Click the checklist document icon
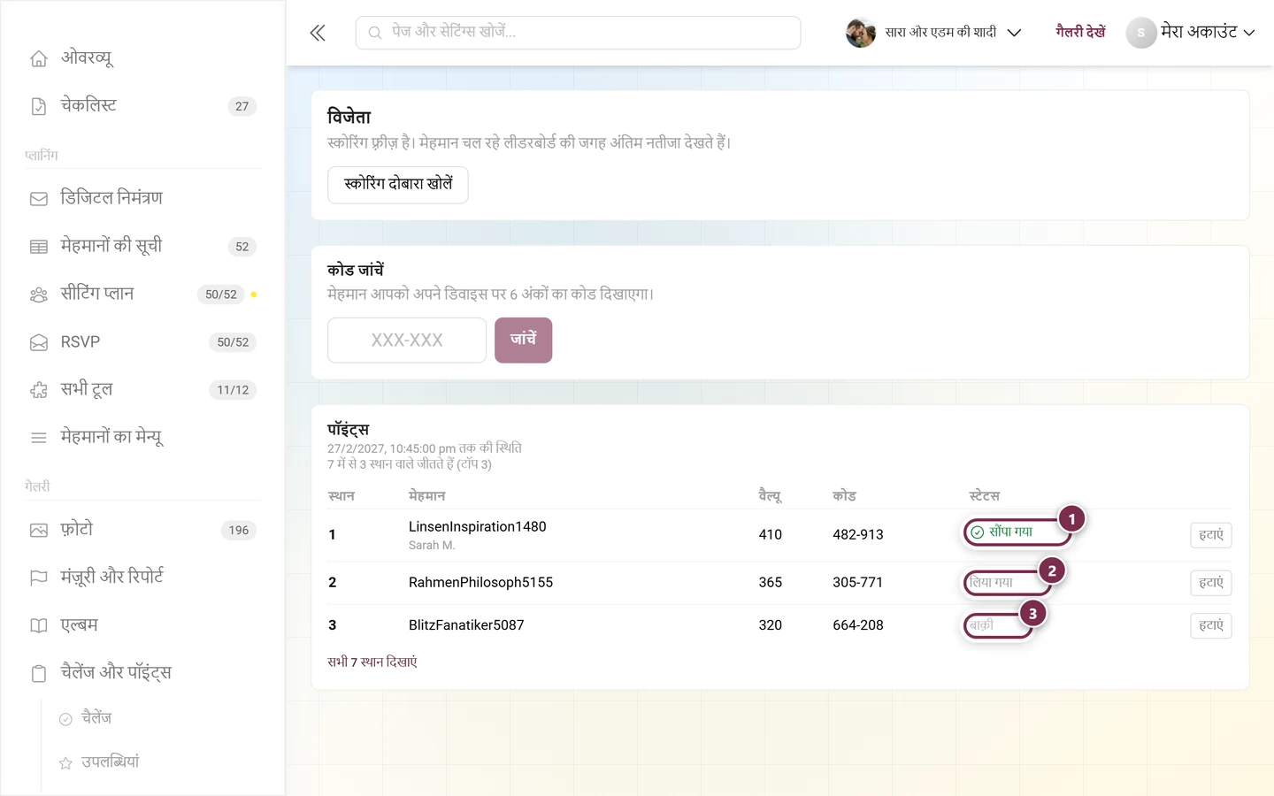1274x796 pixels. click(39, 107)
